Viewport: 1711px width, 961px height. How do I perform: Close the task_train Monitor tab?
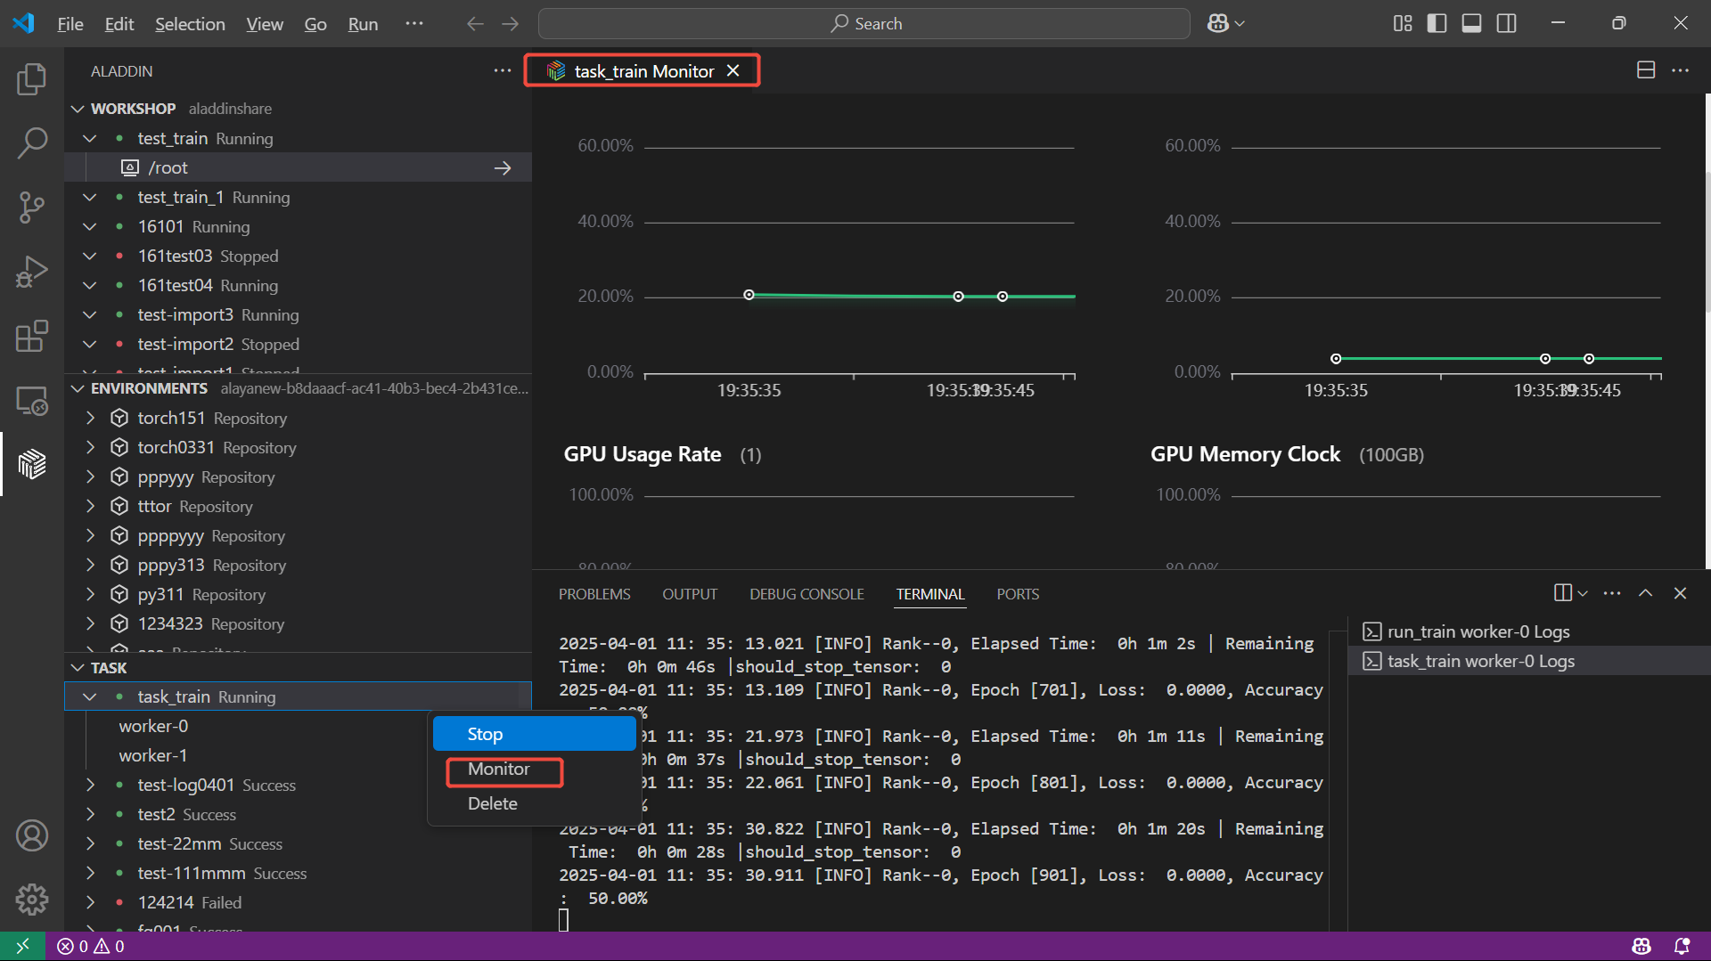(x=733, y=70)
